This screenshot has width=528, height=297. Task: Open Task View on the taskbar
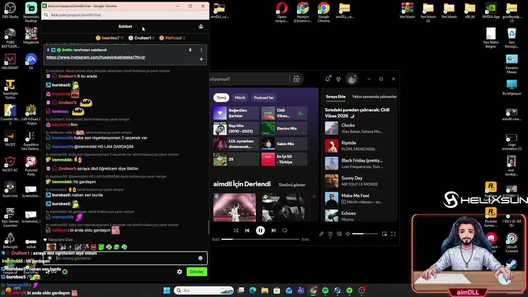pyautogui.click(x=241, y=290)
